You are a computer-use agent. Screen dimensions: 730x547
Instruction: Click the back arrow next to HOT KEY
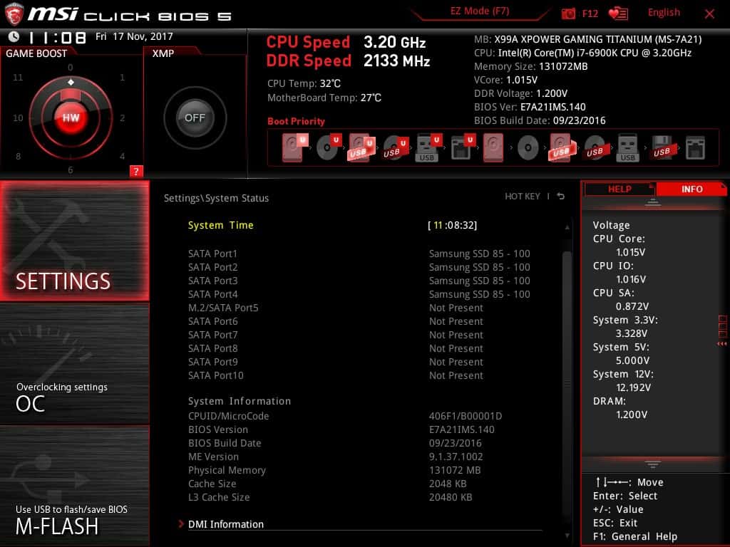click(x=560, y=197)
